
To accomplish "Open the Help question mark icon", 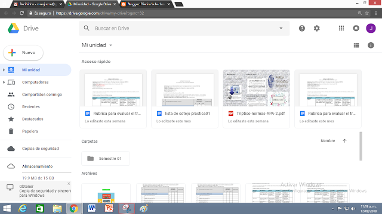I will point(302,29).
